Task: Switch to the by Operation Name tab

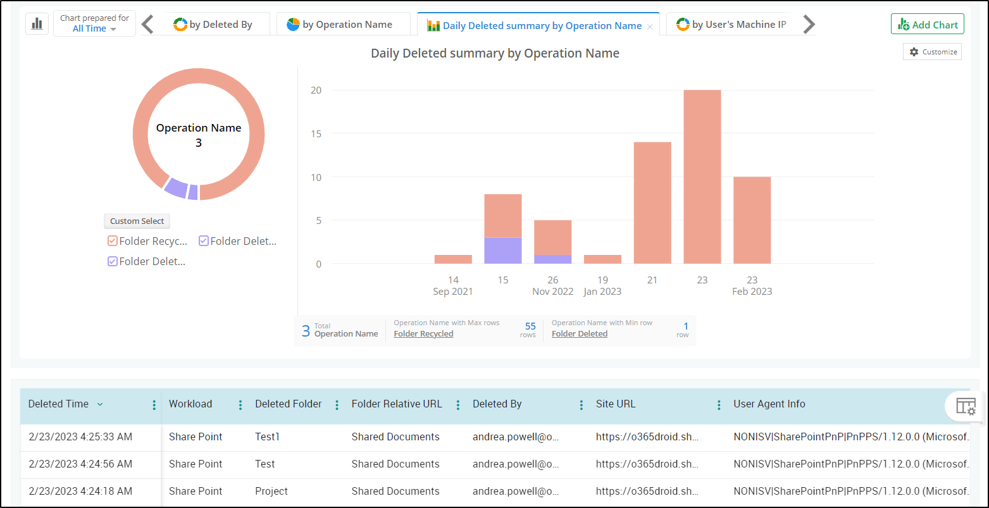Action: [340, 25]
